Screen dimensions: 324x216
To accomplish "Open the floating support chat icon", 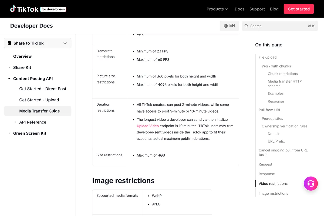I will click(x=311, y=184).
